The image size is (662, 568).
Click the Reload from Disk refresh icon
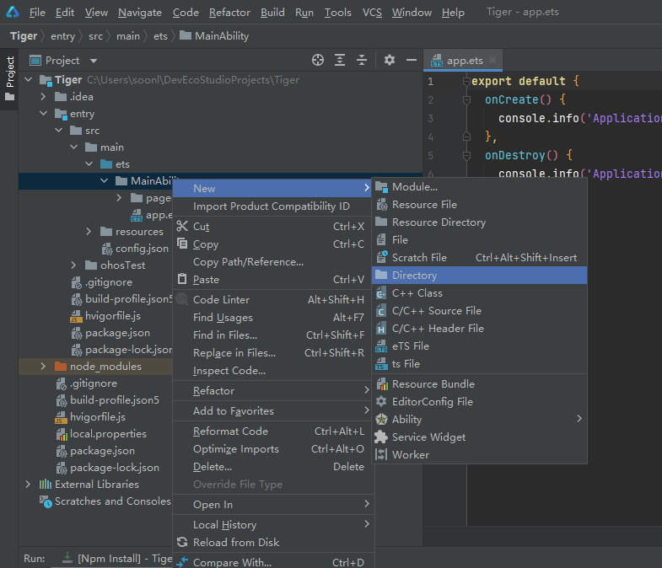(182, 542)
